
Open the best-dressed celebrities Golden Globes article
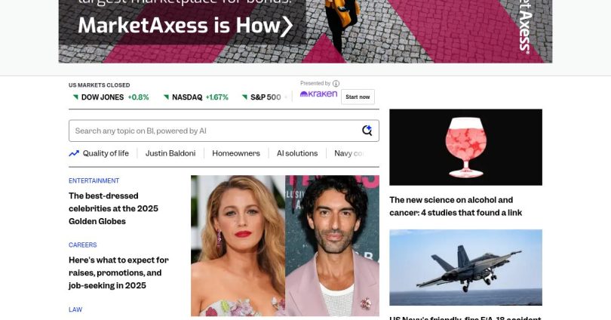coord(113,208)
